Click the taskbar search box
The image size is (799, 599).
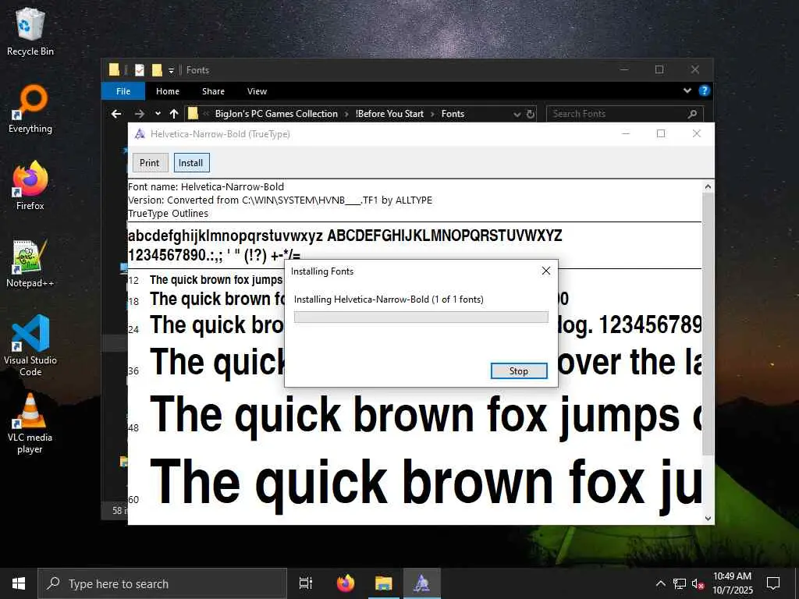tap(162, 583)
